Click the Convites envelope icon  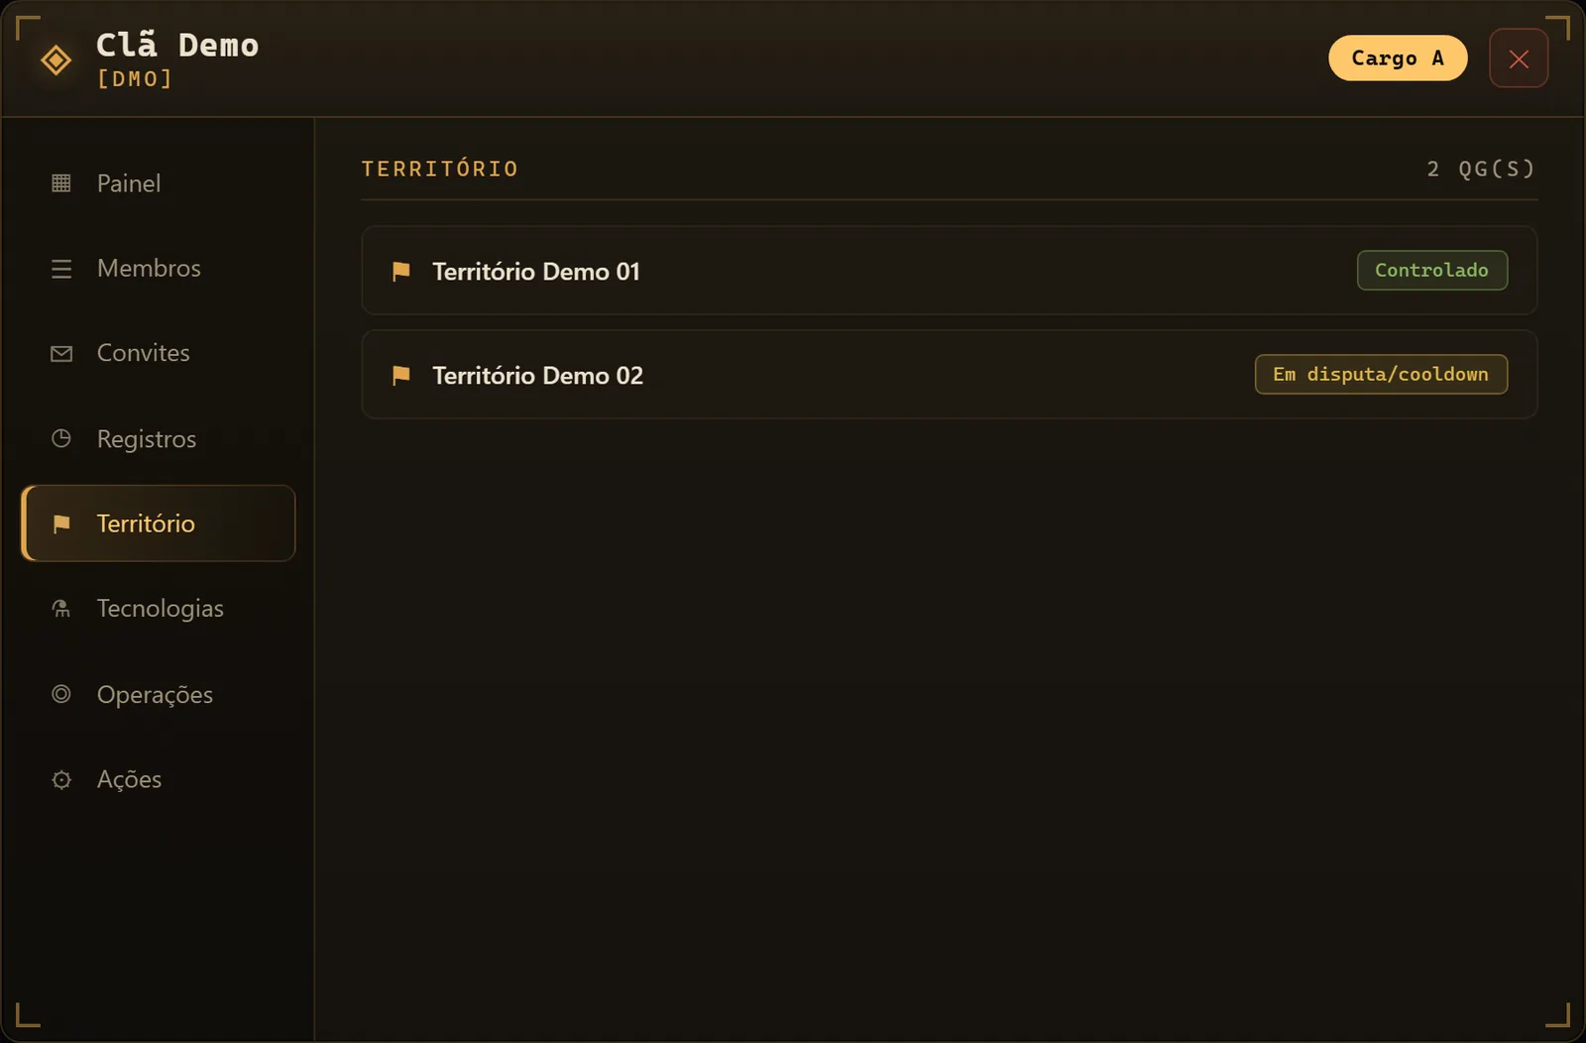[x=61, y=354]
